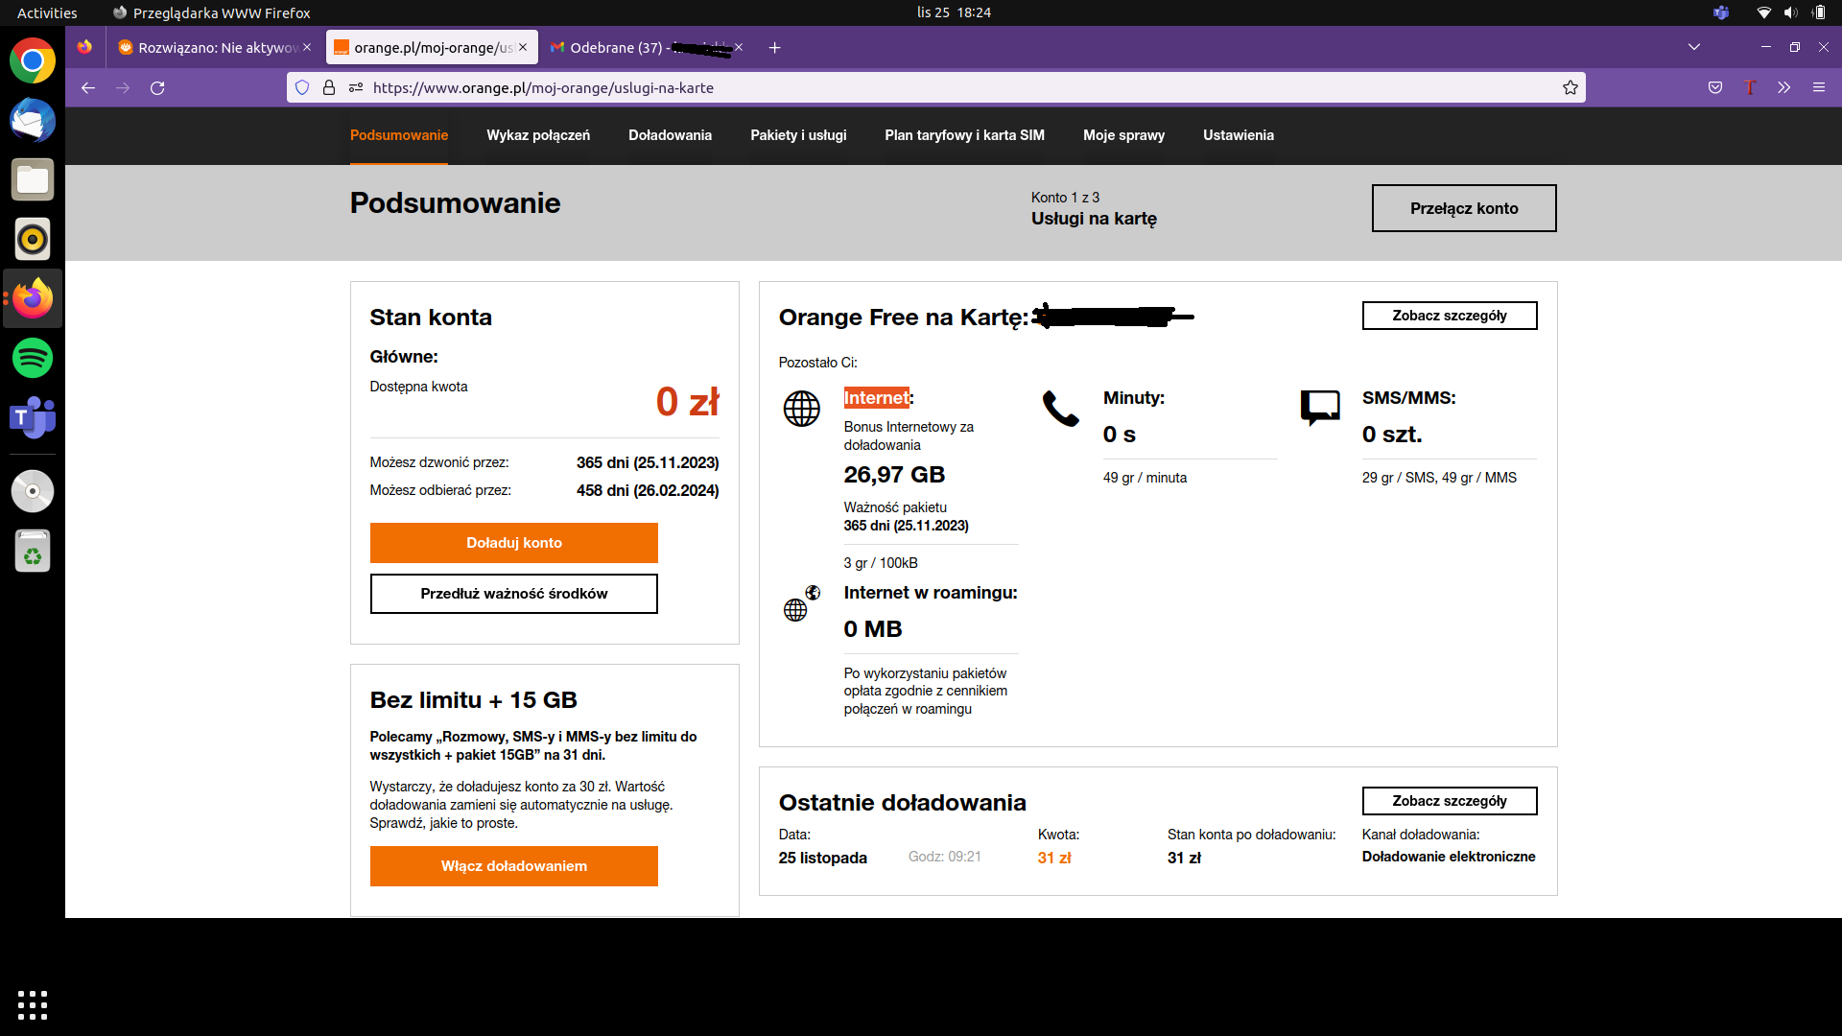Click the Firefox reload page icon
The width and height of the screenshot is (1842, 1036).
click(x=157, y=87)
